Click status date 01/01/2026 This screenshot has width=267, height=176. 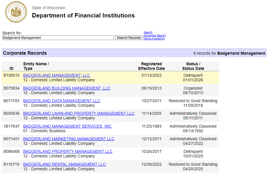tap(193, 80)
